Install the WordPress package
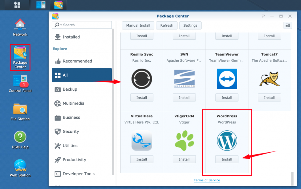The height and width of the screenshot is (189, 301). point(227,159)
